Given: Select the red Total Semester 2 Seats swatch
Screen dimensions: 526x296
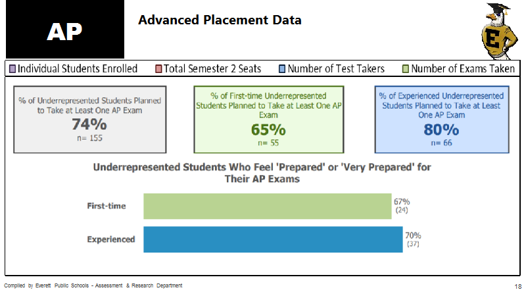Looking at the screenshot, I should (x=158, y=69).
